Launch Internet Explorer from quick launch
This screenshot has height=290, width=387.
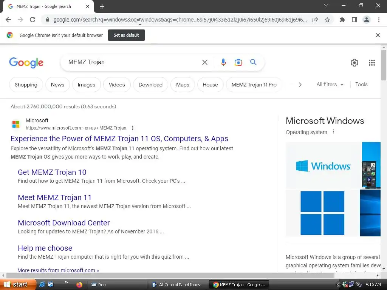(x=42, y=285)
